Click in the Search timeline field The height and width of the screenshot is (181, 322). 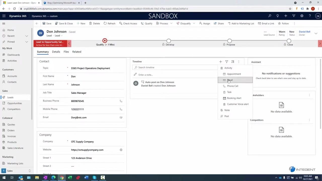click(x=175, y=67)
